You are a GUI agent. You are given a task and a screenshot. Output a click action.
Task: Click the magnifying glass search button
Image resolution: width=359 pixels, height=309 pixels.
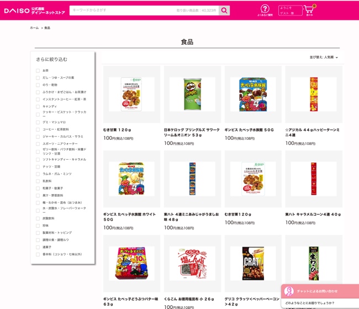coord(224,11)
